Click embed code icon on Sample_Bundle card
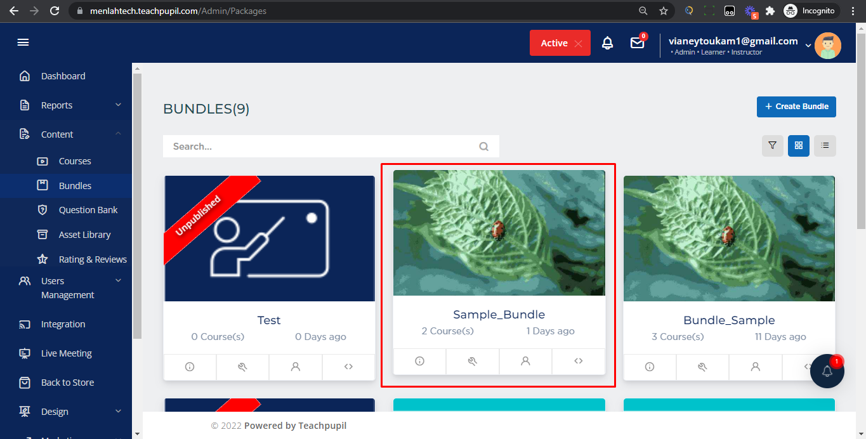This screenshot has height=439, width=866. pyautogui.click(x=578, y=361)
